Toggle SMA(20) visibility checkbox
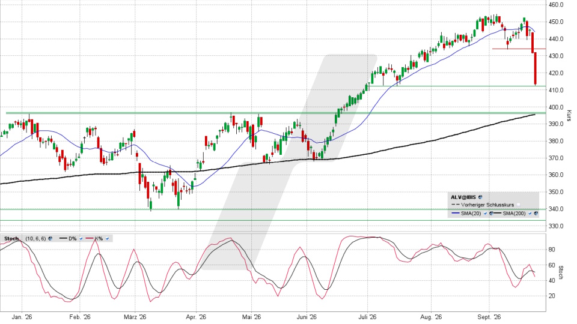Viewport: 577px width, 324px height. [486, 214]
